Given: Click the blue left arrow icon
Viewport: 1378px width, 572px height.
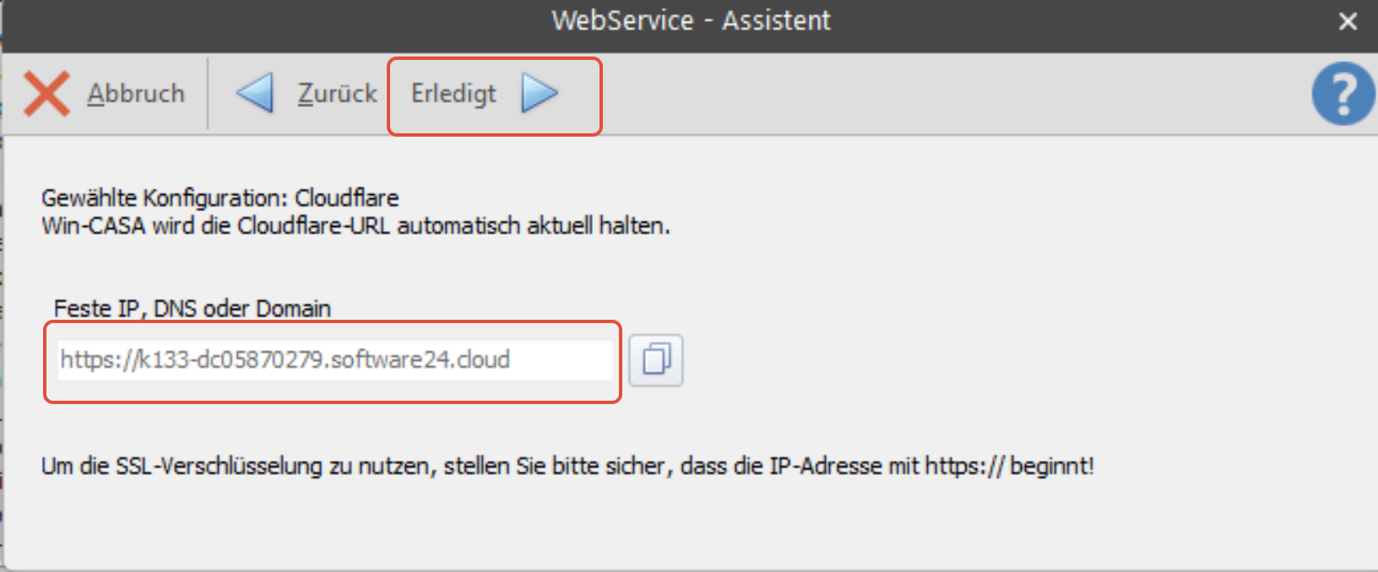Looking at the screenshot, I should tap(254, 93).
